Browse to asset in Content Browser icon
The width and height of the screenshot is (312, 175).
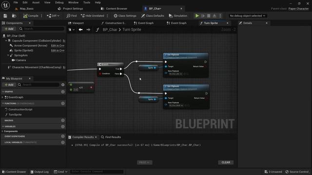14,16
